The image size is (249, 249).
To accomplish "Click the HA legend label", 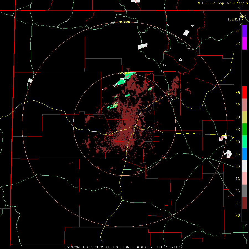I will point(237,93).
